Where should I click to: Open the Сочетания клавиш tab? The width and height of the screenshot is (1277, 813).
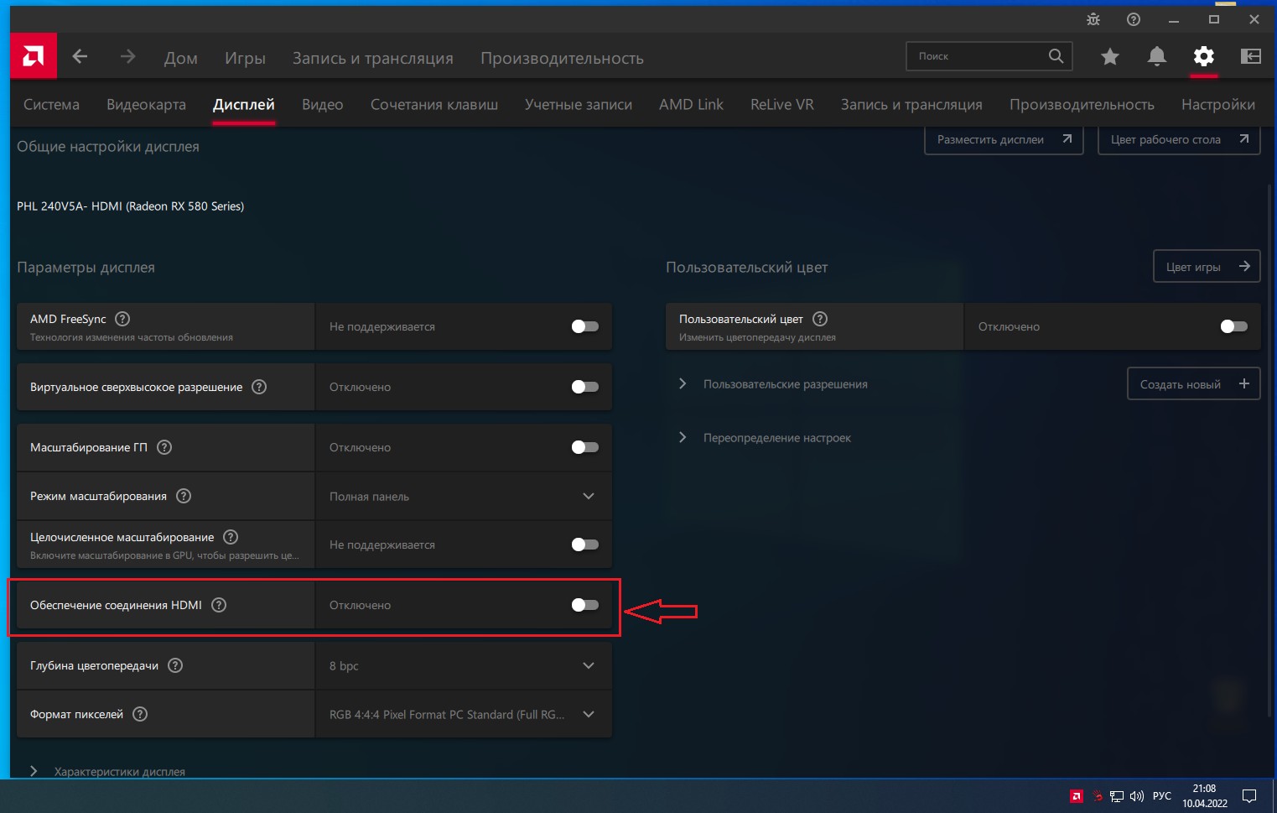click(434, 104)
